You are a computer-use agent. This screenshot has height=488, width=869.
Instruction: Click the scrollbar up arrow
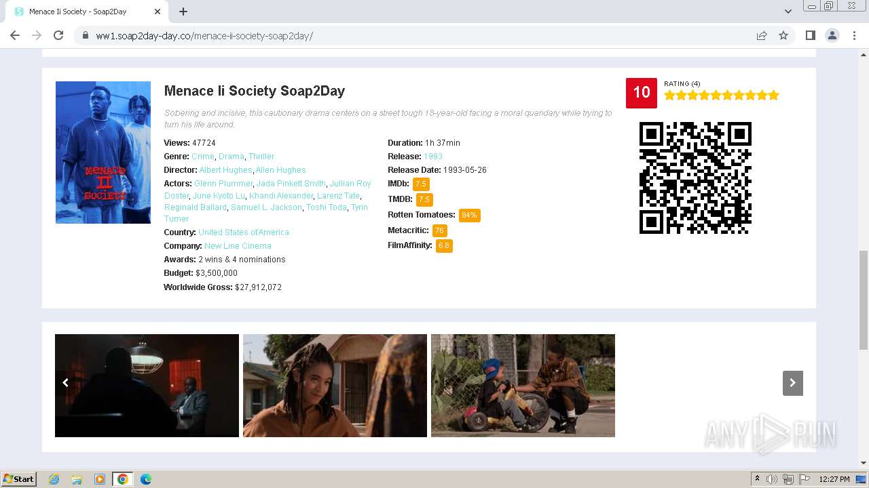point(863,54)
